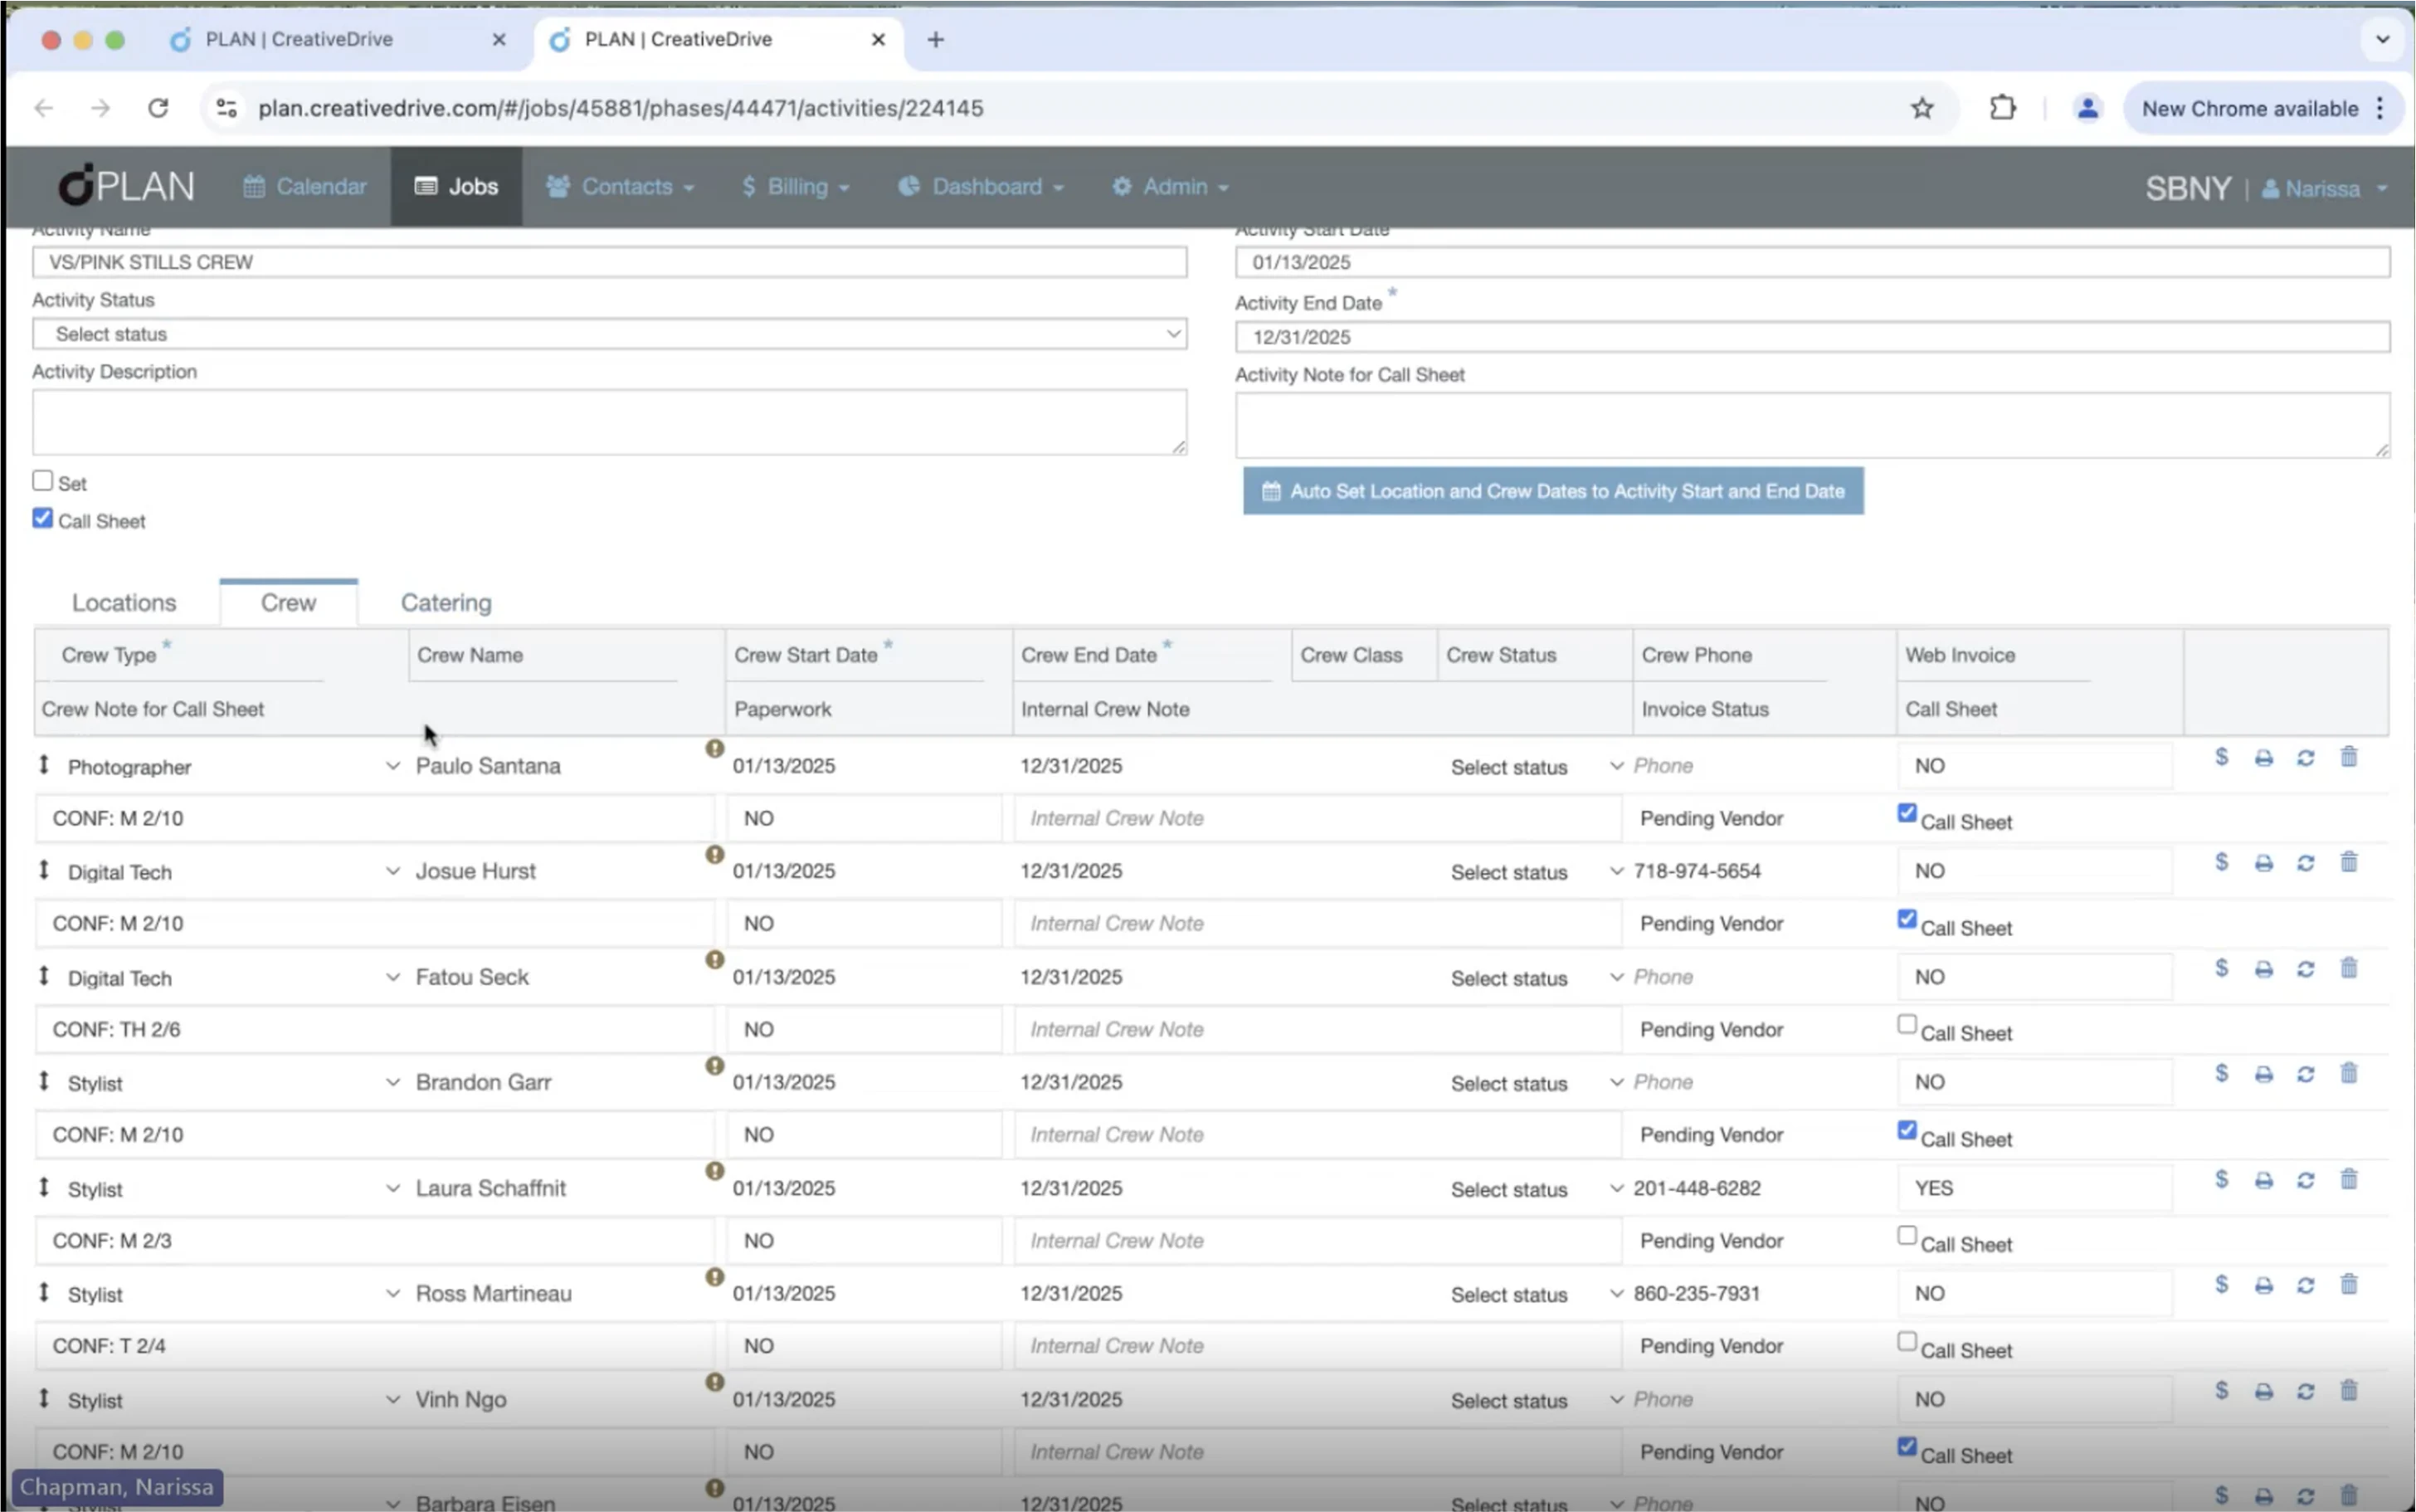The height and width of the screenshot is (1512, 2416).
Task: Uncheck Call Sheet for Brandon Garr
Action: (x=1907, y=1130)
